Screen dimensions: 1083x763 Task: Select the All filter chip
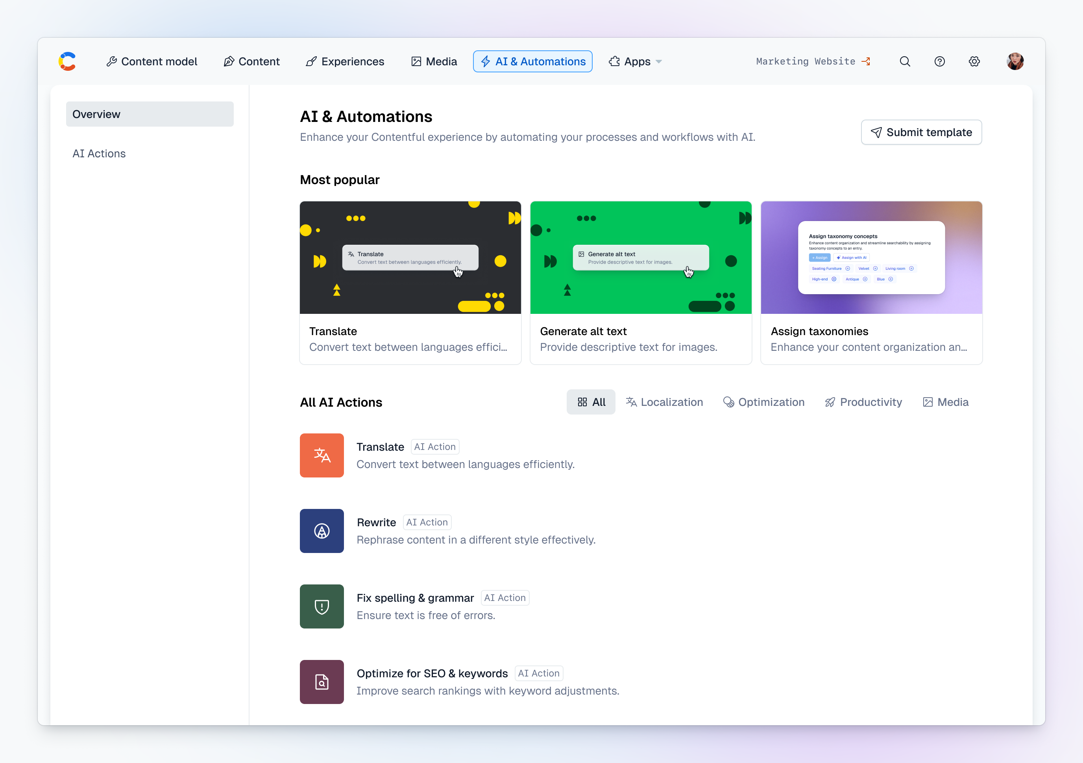(x=591, y=402)
